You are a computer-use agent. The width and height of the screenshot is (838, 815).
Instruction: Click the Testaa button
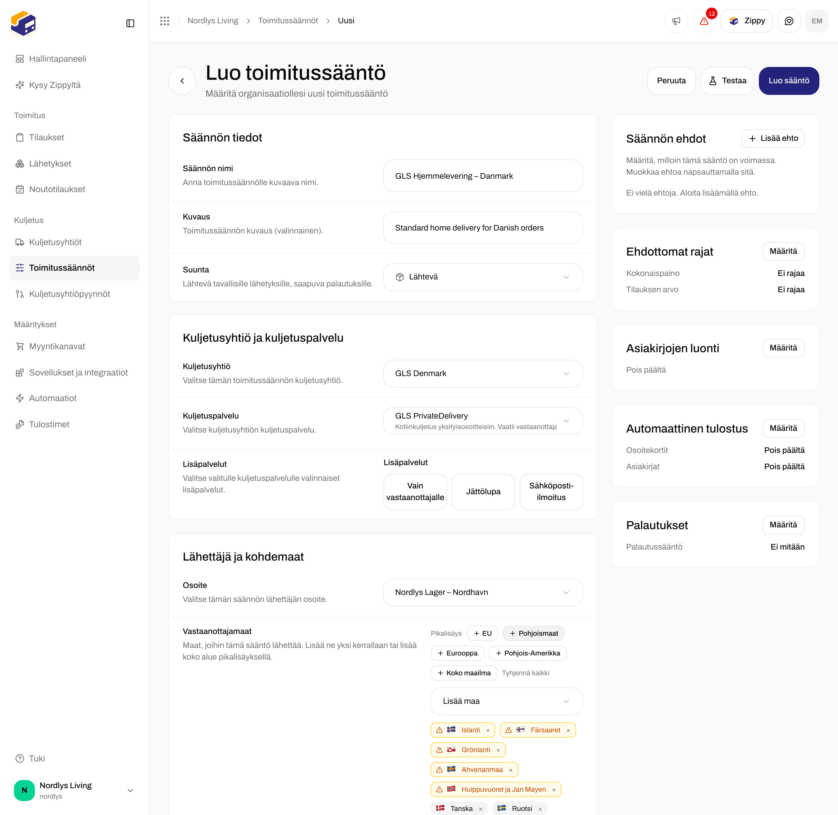click(x=727, y=81)
